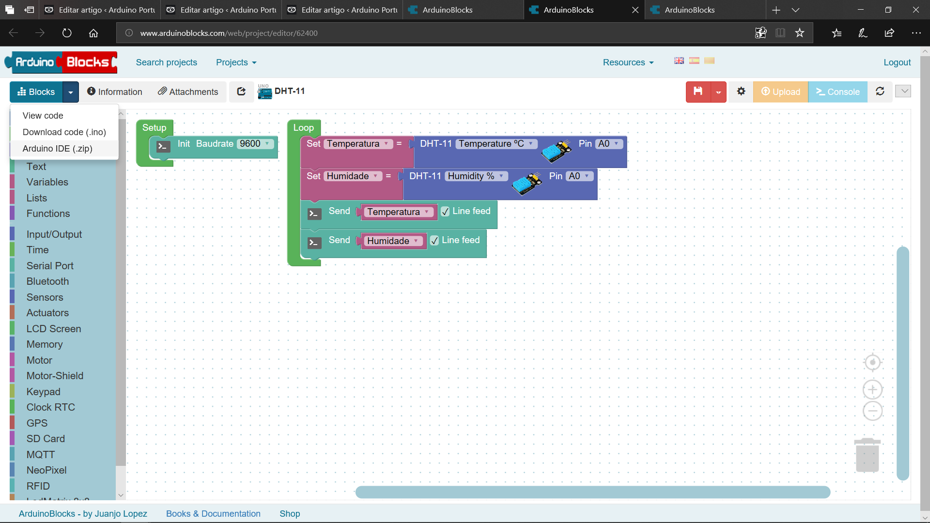Select the English language flag
The width and height of the screenshot is (930, 523).
679,61
